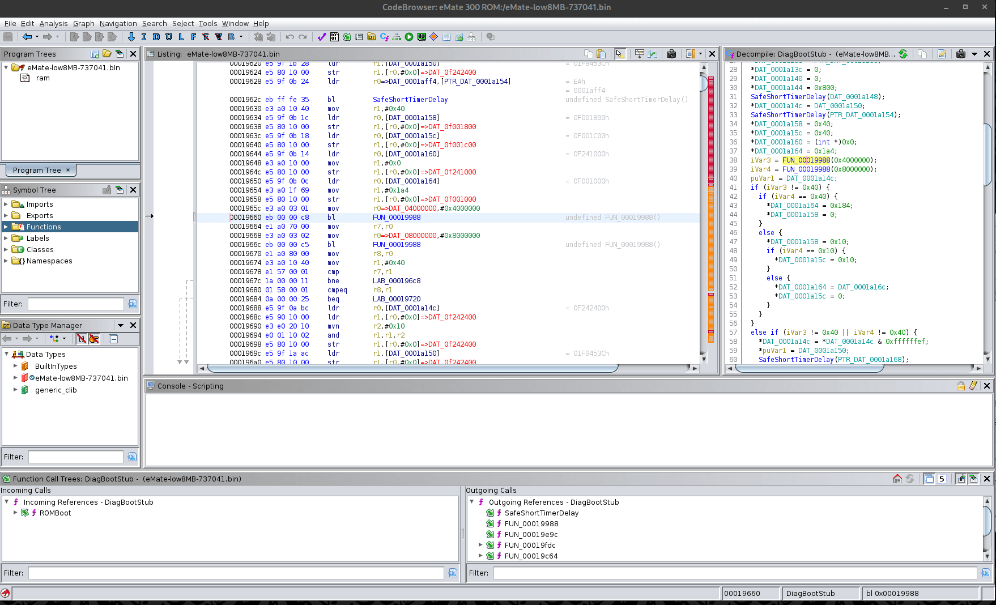Click LAB_000196c8 label in Listing
The height and width of the screenshot is (605, 996).
(397, 281)
